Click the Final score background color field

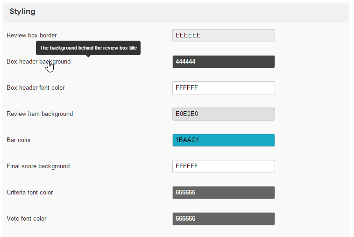point(223,166)
